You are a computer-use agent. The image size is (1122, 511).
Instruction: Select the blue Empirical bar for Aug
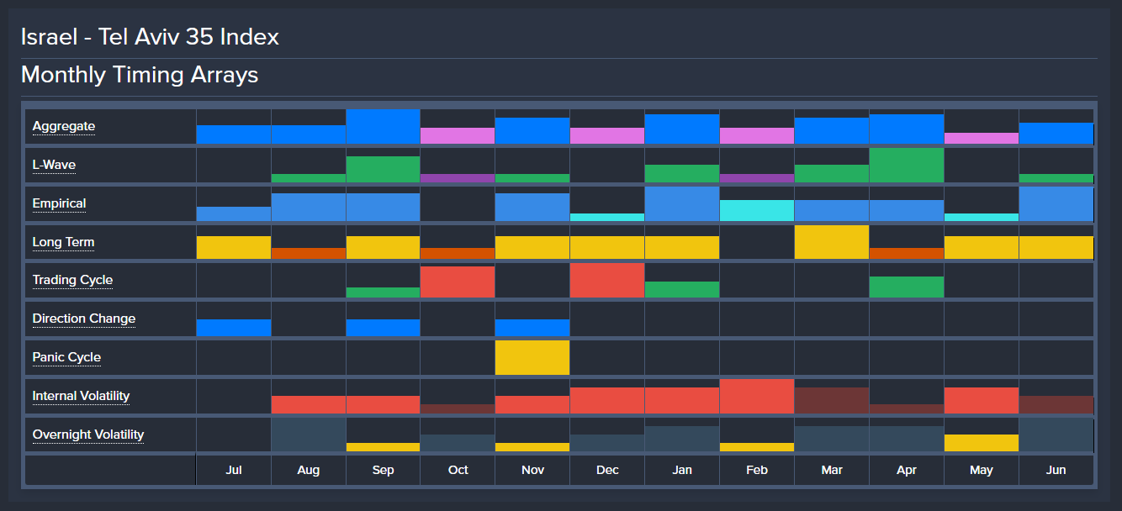tap(309, 208)
